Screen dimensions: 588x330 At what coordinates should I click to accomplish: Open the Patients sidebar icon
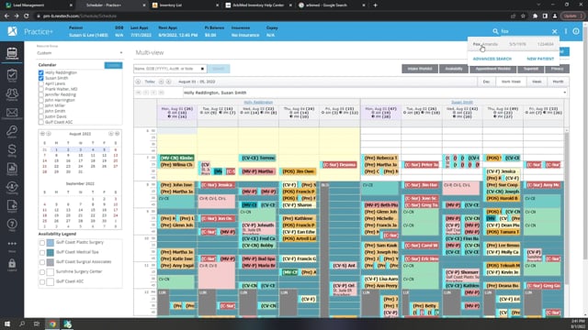coord(12,93)
